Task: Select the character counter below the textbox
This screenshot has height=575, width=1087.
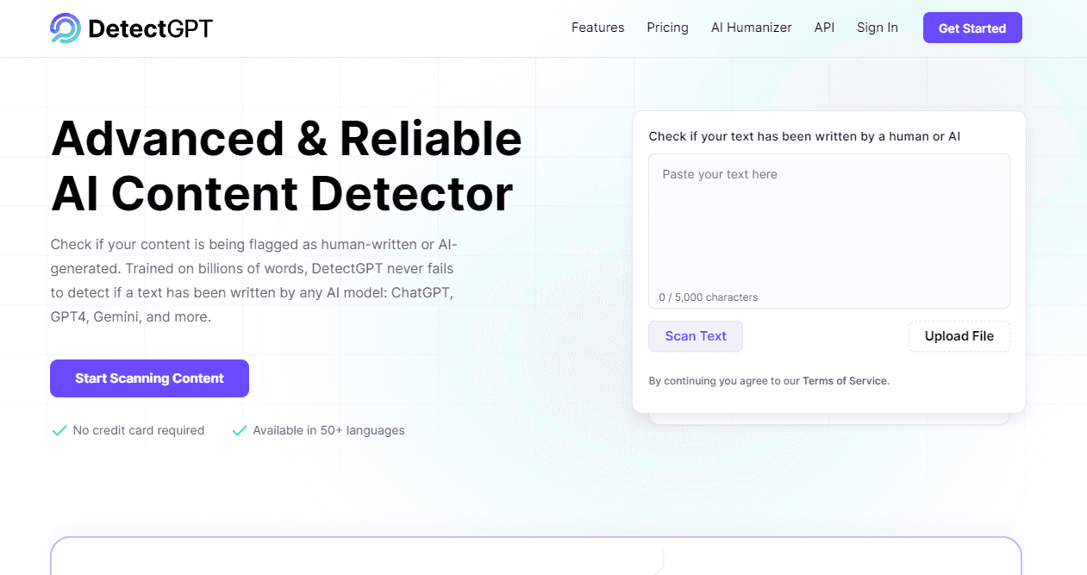Action: point(707,297)
